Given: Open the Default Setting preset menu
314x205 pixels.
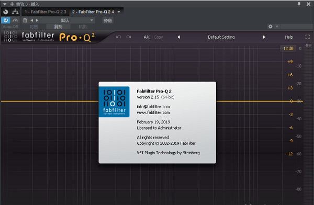Looking at the screenshot, I should click(x=221, y=37).
